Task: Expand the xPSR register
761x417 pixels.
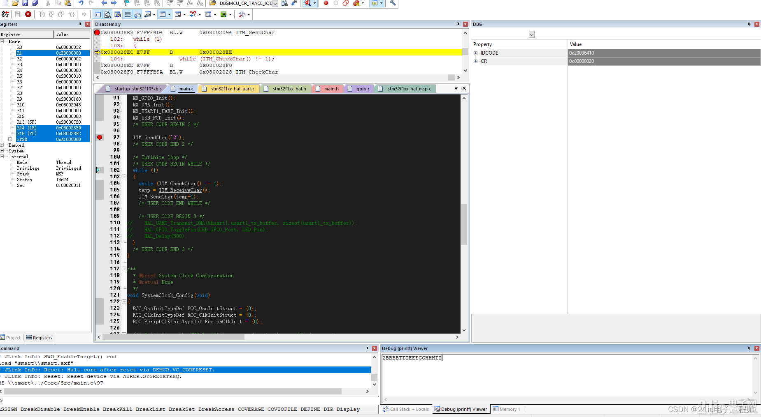Action: coord(10,139)
